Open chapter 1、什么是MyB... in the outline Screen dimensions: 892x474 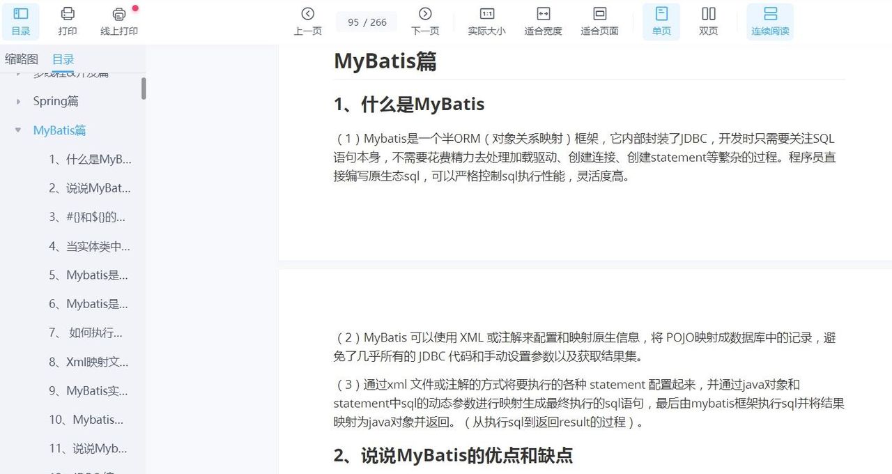pos(91,159)
